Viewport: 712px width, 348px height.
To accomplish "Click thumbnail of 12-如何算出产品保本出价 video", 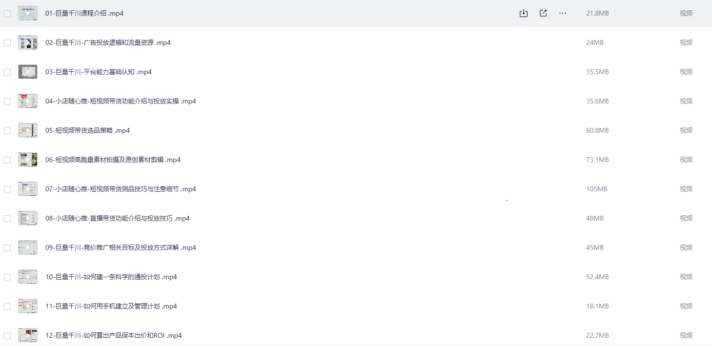I will click(28, 335).
